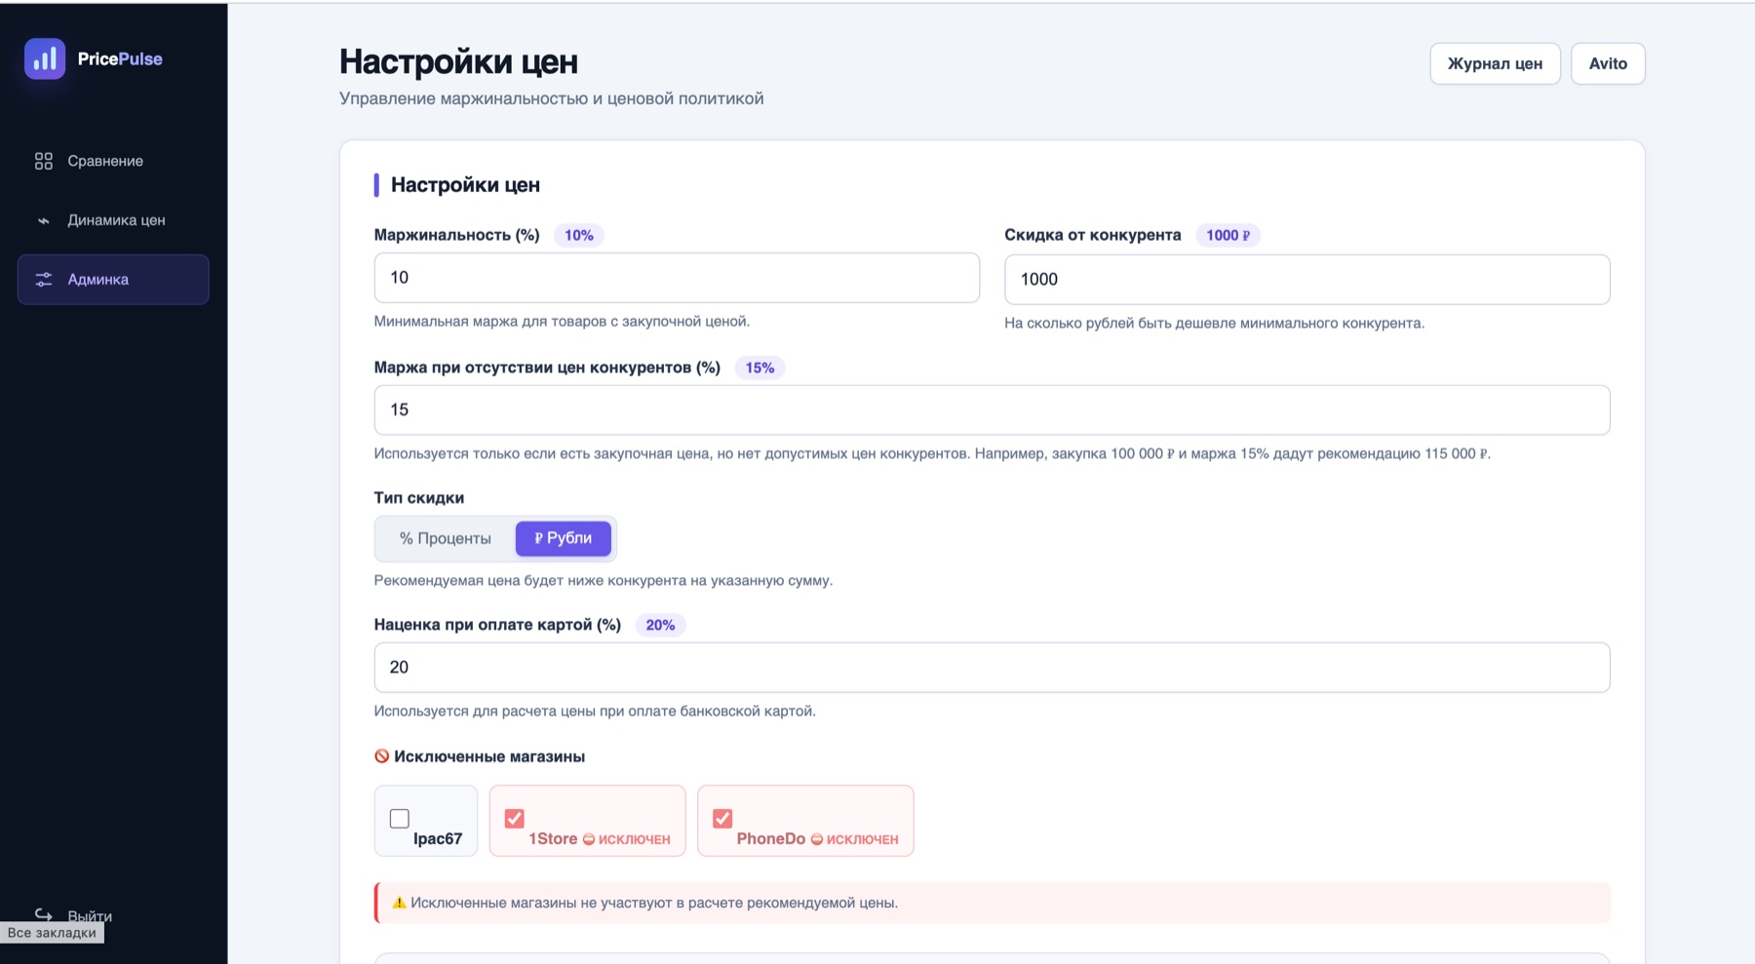Image resolution: width=1755 pixels, height=964 pixels.
Task: Open the Сравнение sidebar section
Action: click(x=113, y=161)
